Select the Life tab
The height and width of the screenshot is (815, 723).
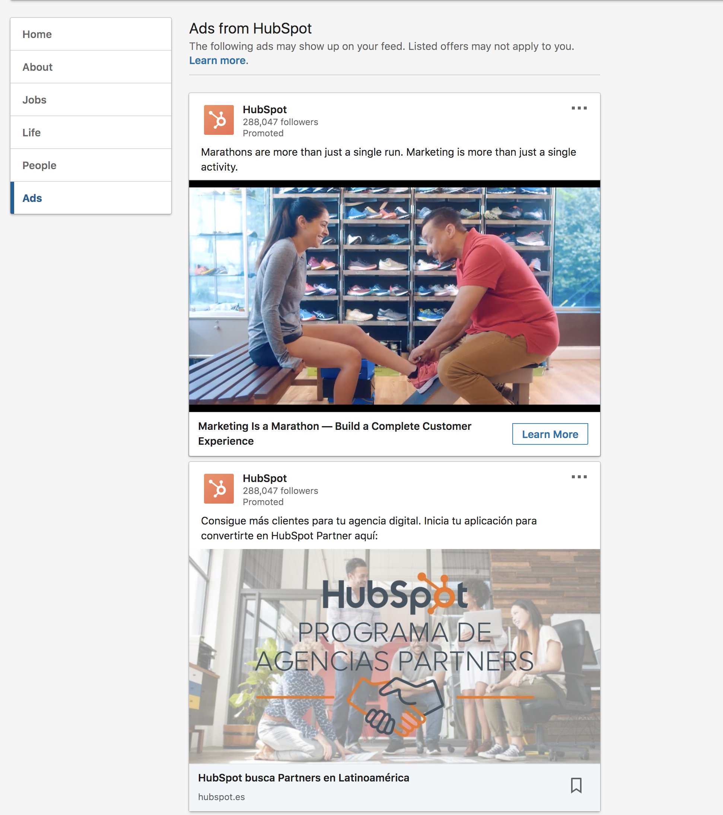91,132
